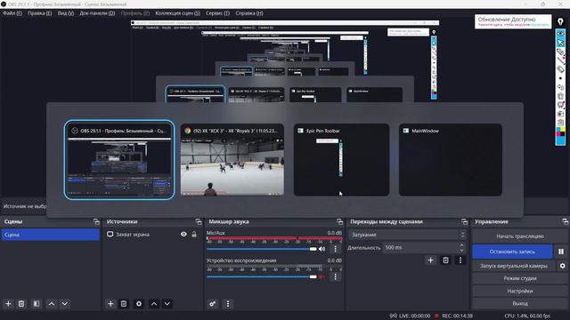Open virtual camera settings gear

[x=562, y=266]
